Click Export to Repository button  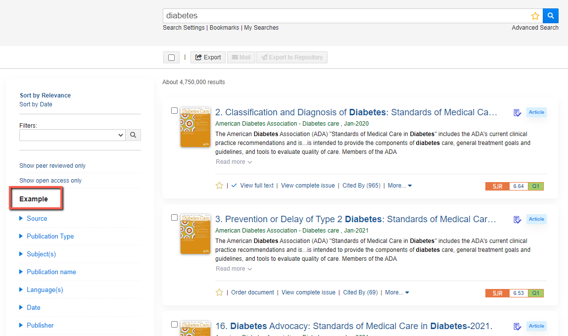291,57
